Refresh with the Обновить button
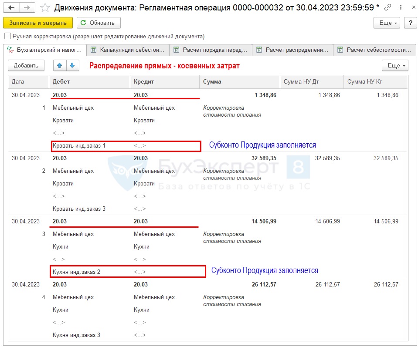The height and width of the screenshot is (347, 418). pos(99,23)
